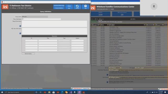Click the Back arrow button in the header
The image size is (168, 94).
click(x=69, y=7)
